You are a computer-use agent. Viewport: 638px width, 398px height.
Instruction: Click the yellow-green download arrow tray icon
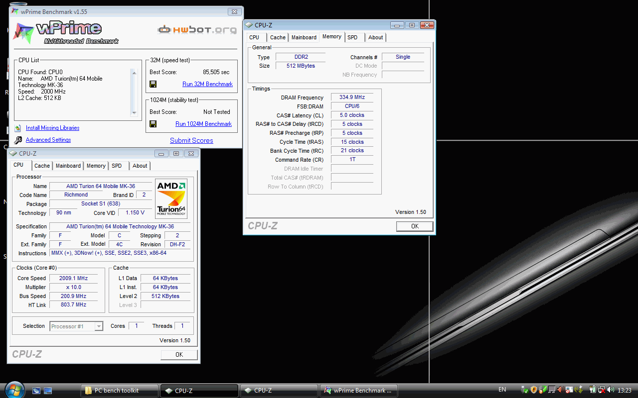(579, 390)
